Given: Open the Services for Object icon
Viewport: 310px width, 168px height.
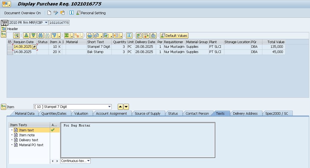Looking at the screenshot, I should click(6, 4).
